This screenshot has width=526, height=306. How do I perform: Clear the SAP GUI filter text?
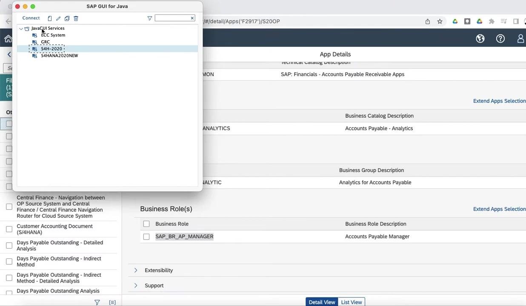click(192, 18)
